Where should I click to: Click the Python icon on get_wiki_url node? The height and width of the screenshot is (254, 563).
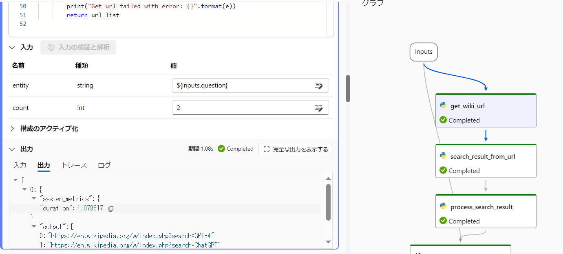(x=443, y=105)
